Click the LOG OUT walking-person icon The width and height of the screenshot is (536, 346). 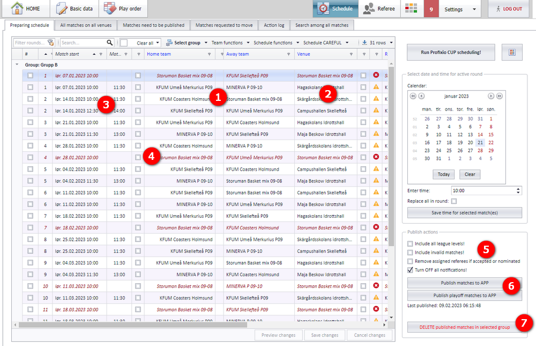coord(498,9)
